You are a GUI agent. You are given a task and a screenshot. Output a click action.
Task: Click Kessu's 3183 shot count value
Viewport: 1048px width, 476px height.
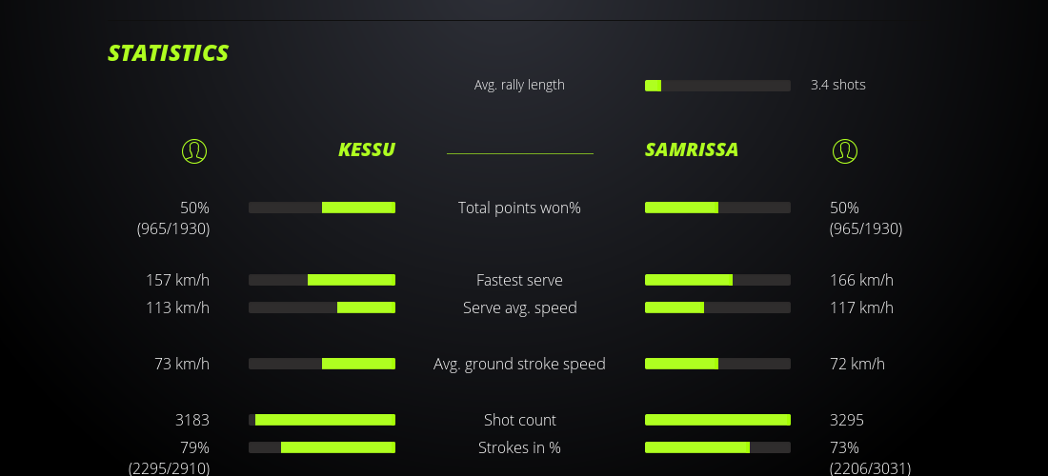click(192, 420)
